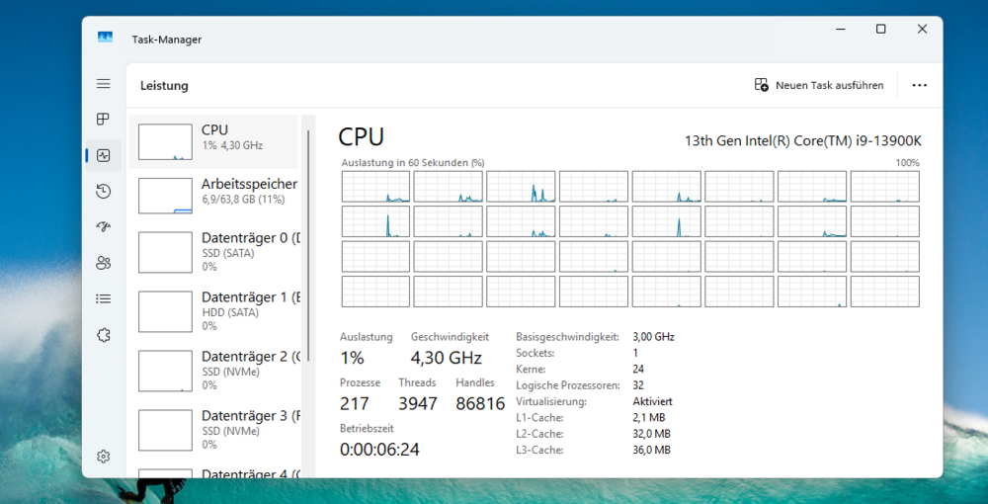The image size is (988, 504).
Task: Open the hamburger navigation menu
Action: point(104,84)
